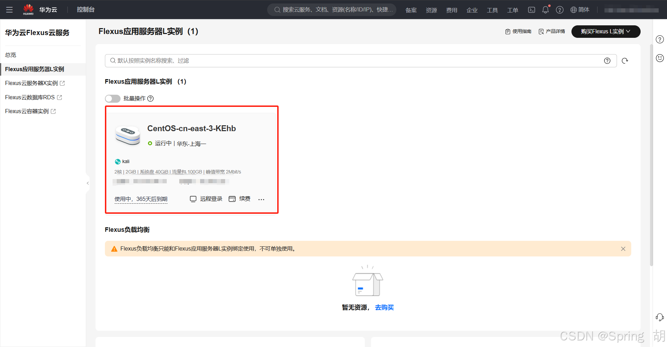Open the customer service headset icon
Screen dimensions: 667x347
click(x=660, y=317)
